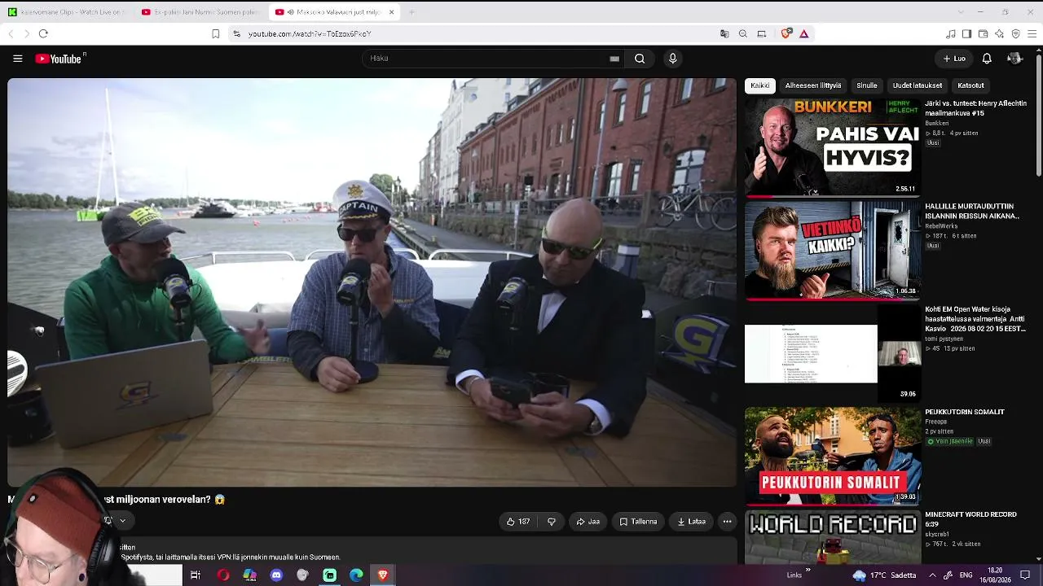1043x586 pixels.
Task: Click the Luo create button
Action: coord(954,59)
